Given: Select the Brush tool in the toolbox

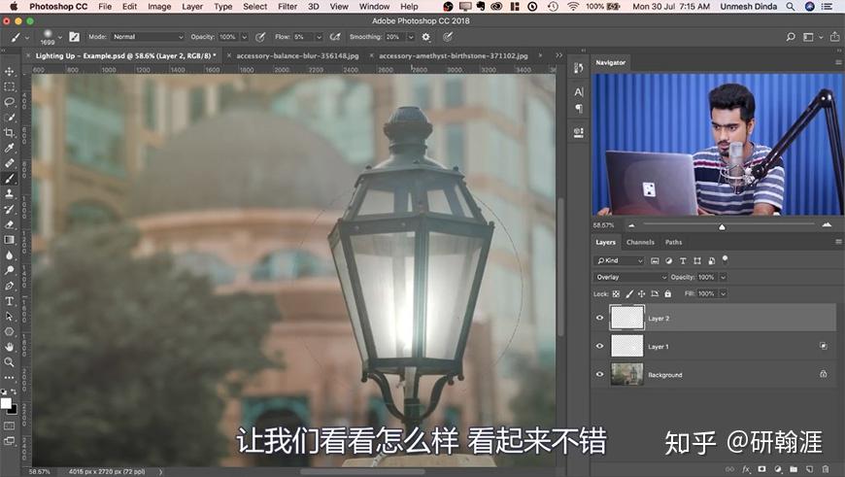Looking at the screenshot, I should pos(9,179).
